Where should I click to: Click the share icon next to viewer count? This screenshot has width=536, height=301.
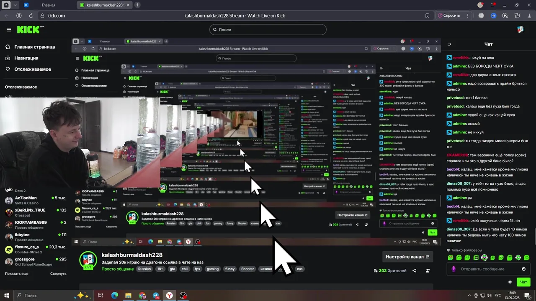point(414,270)
